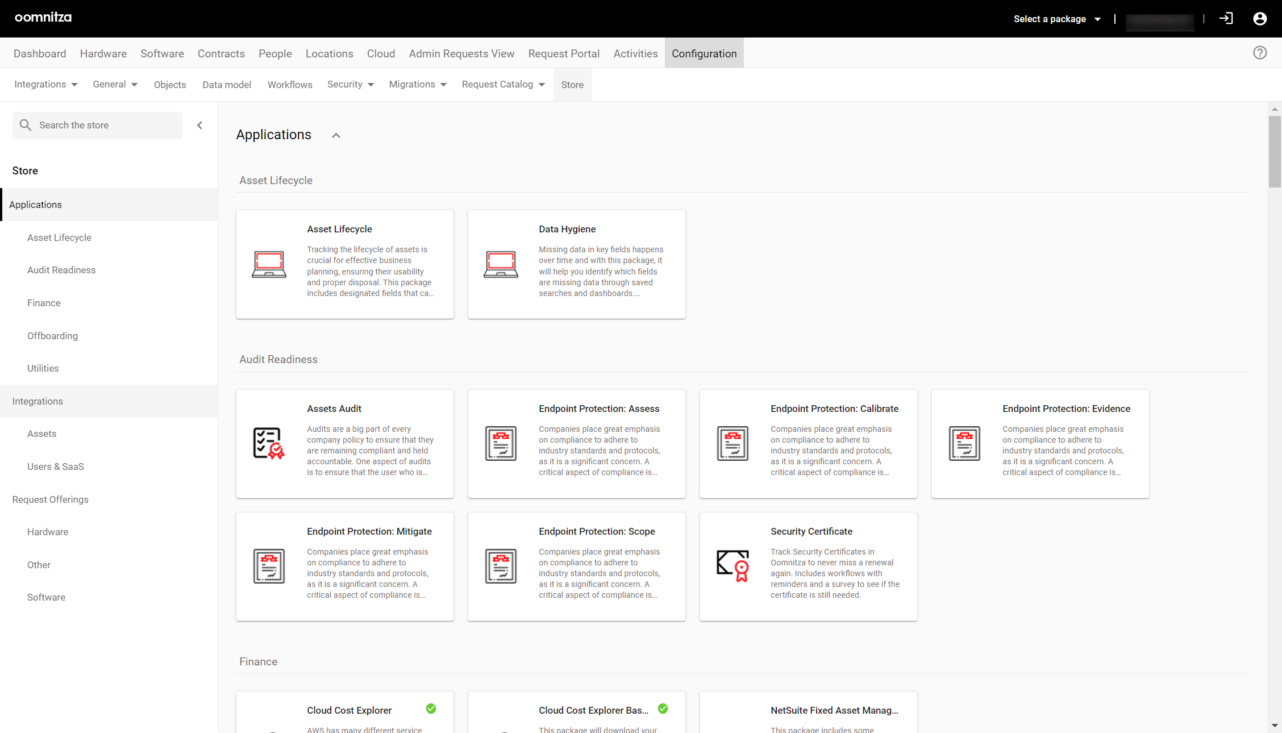This screenshot has width=1282, height=733.
Task: Collapse the Applications section chevron
Action: [x=336, y=135]
